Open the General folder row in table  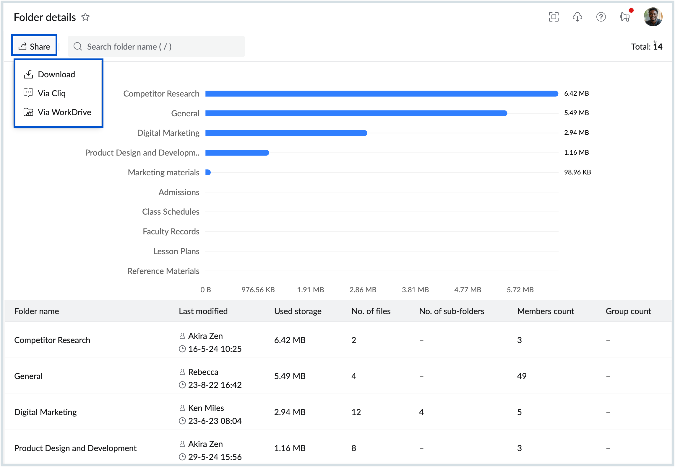pos(28,376)
